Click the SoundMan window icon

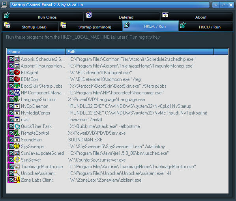click(17, 139)
